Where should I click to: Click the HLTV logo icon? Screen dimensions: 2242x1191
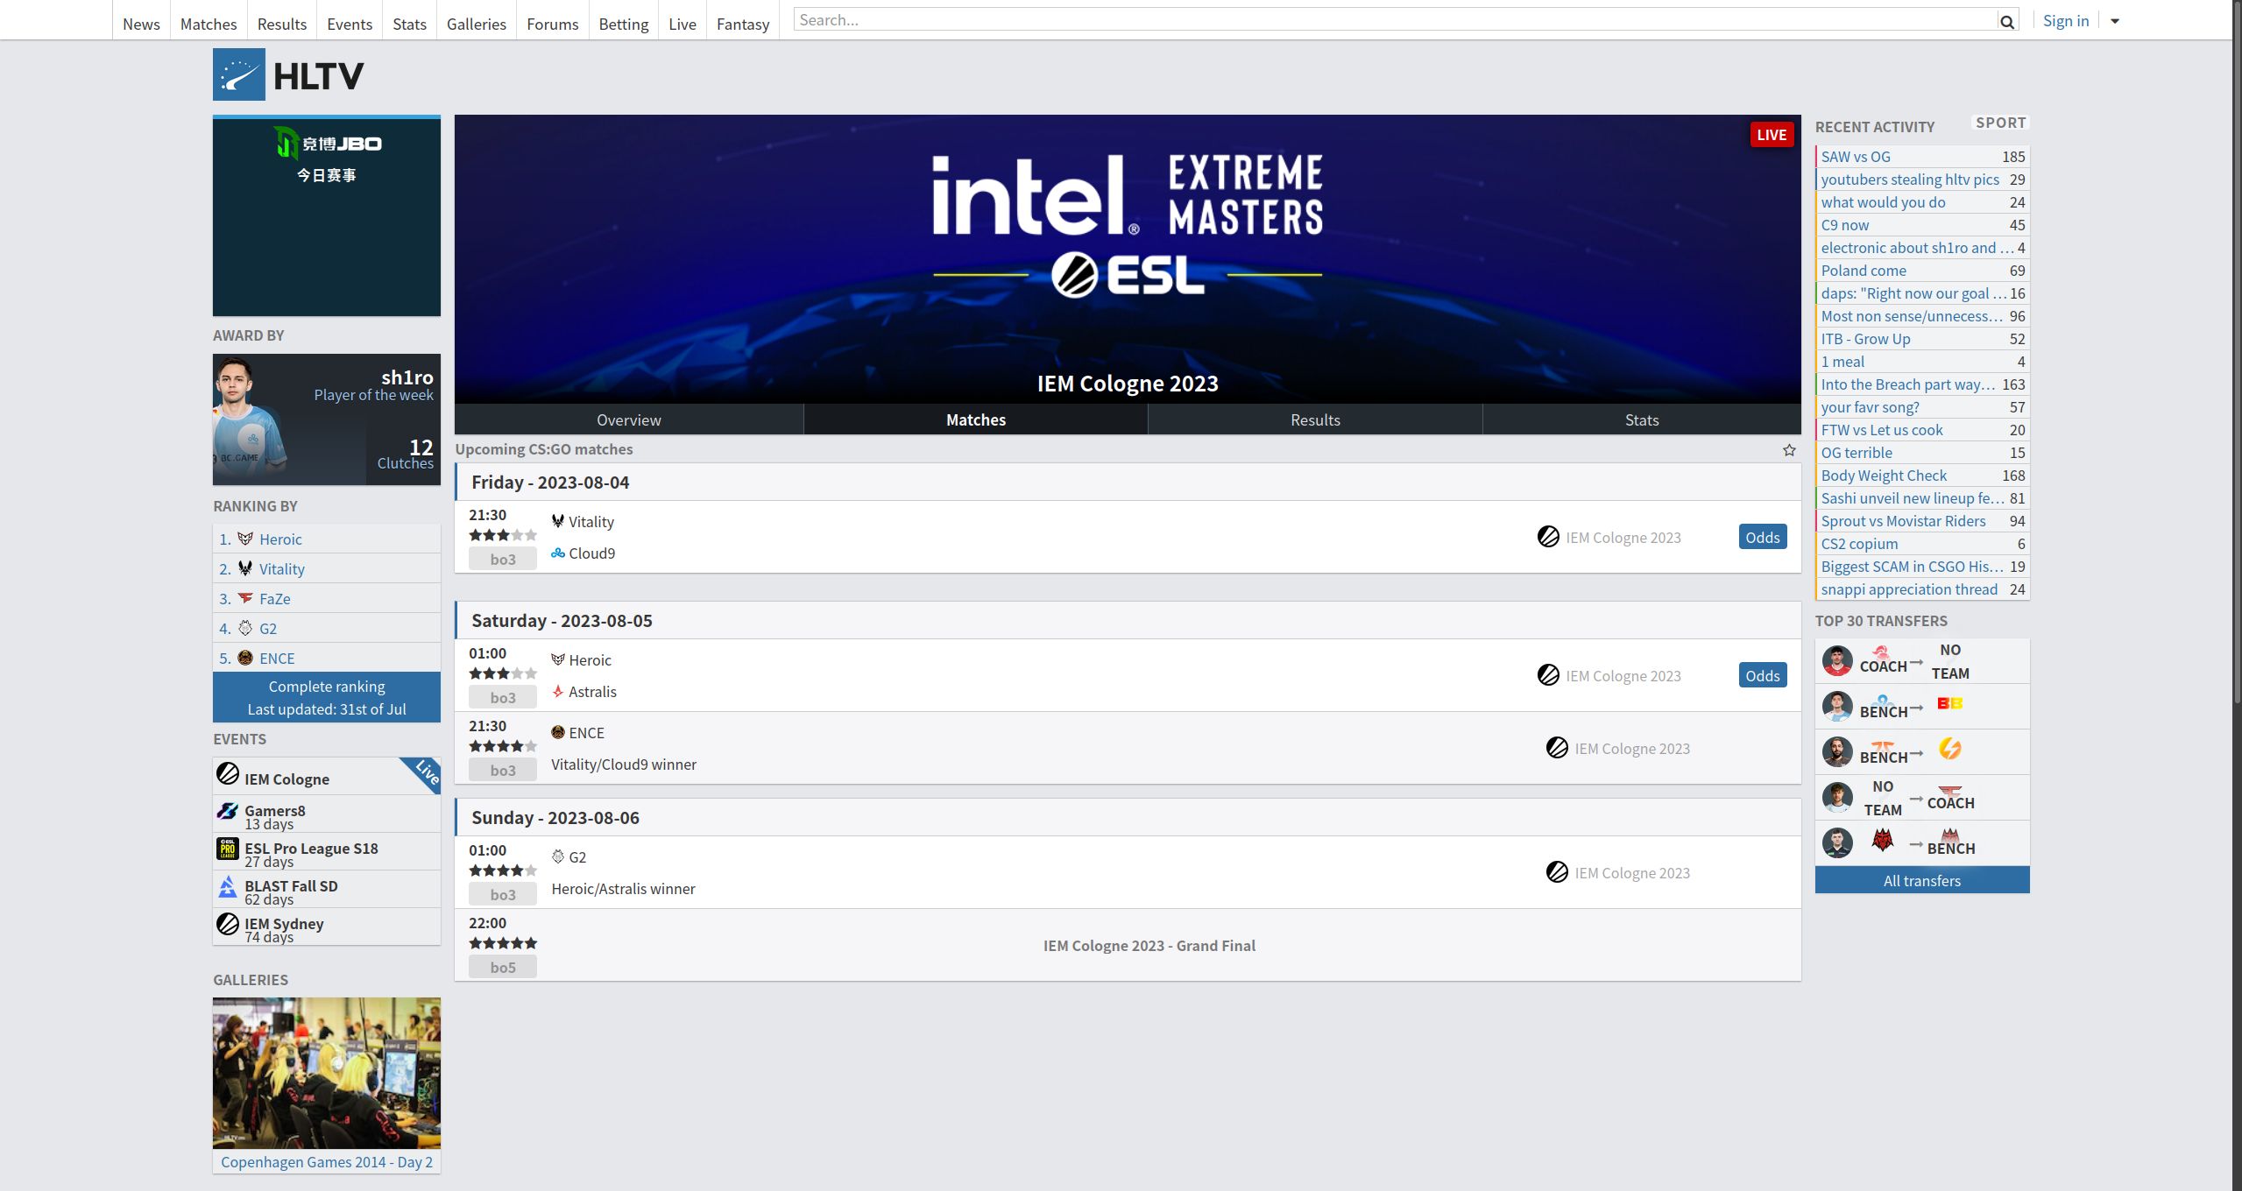point(238,74)
